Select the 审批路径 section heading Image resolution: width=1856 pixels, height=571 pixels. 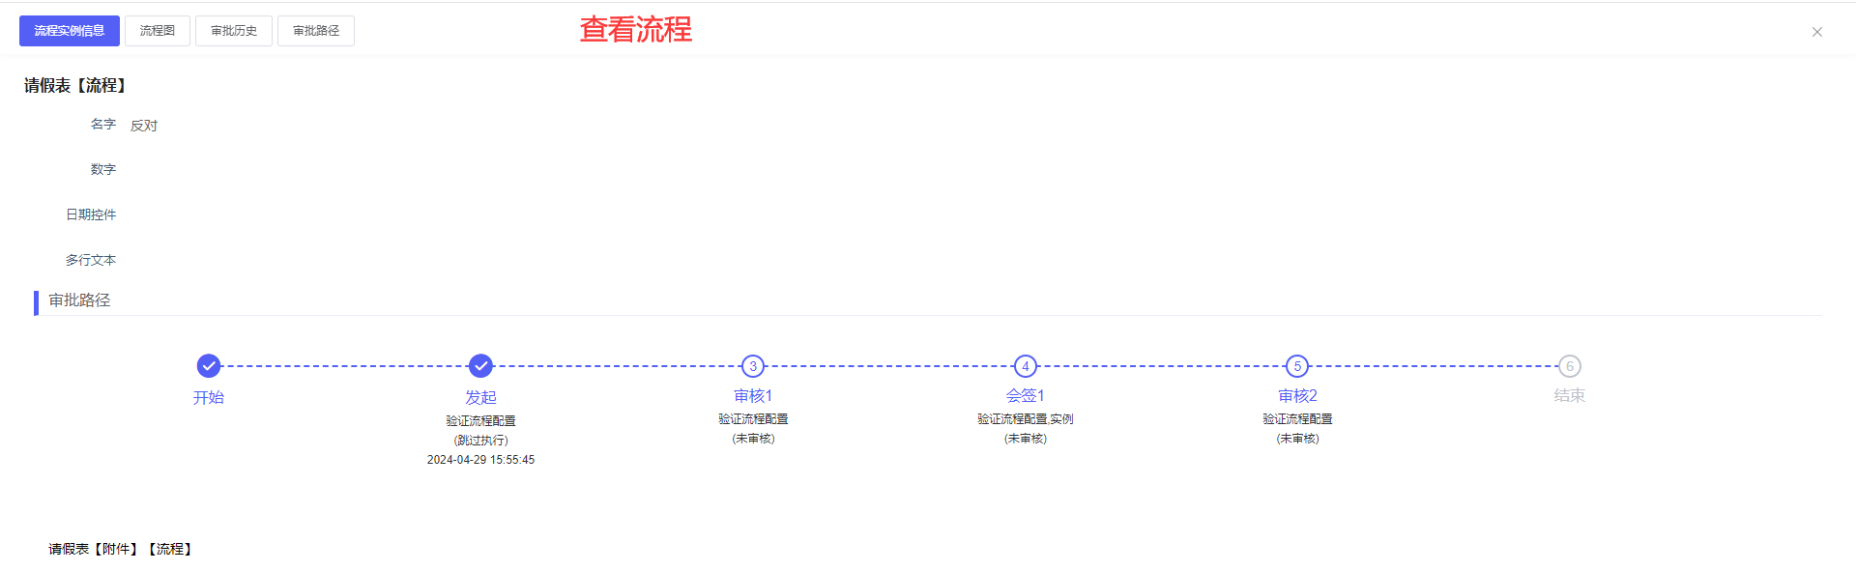coord(80,300)
